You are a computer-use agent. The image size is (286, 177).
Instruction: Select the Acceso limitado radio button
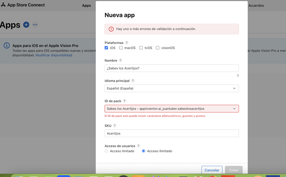(107, 151)
